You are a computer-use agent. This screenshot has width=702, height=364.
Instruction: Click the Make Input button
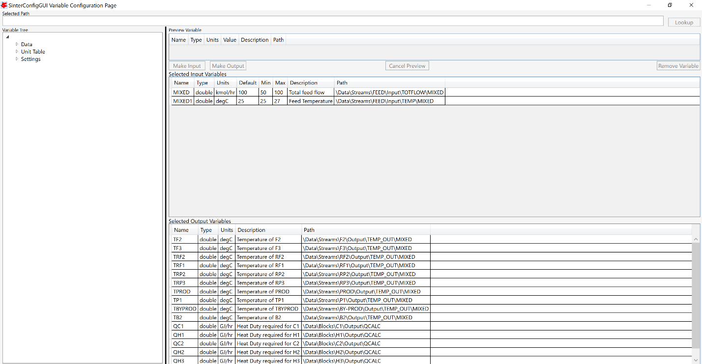[x=187, y=65]
